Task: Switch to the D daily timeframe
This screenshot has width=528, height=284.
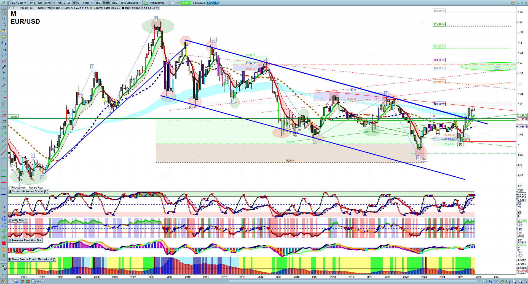Action: [65, 3]
